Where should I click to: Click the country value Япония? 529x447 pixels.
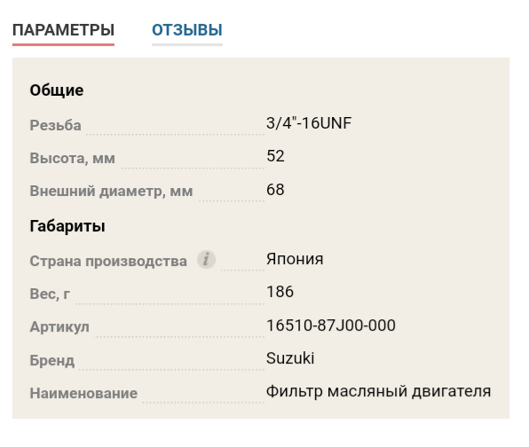[295, 259]
